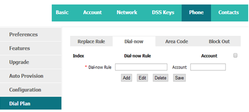Viewport: 249px width, 112px height.
Task: Open the Configuration sidebar item
Action: (31, 90)
